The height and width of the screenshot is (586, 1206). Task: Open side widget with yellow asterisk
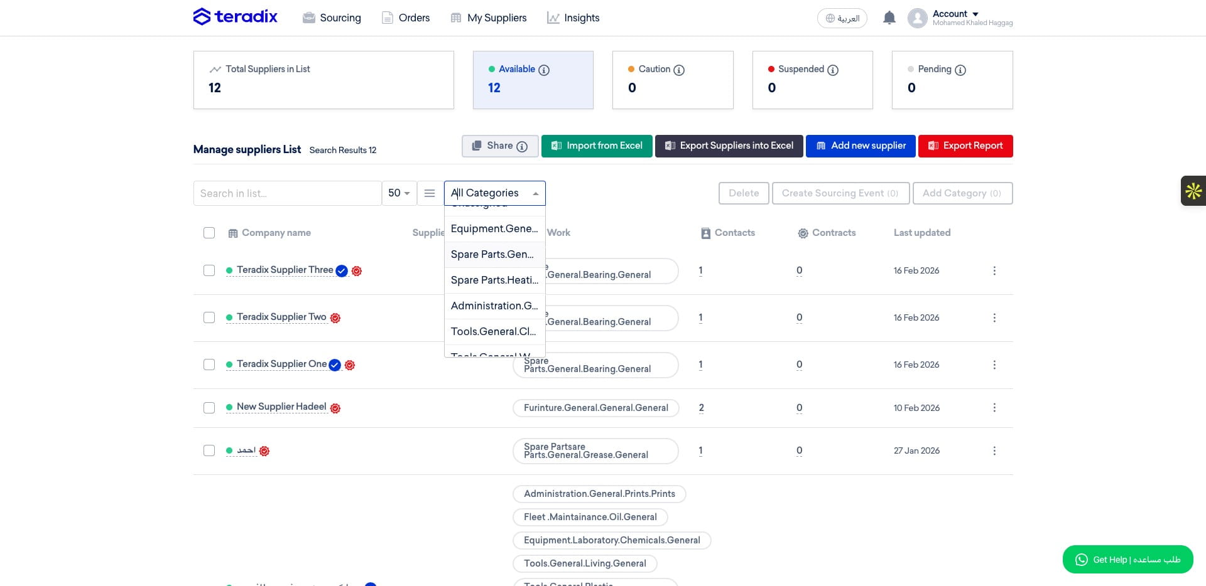coord(1193,191)
